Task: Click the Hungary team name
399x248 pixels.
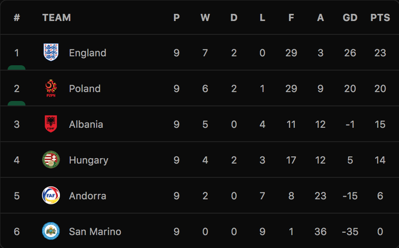Action: [x=88, y=161]
